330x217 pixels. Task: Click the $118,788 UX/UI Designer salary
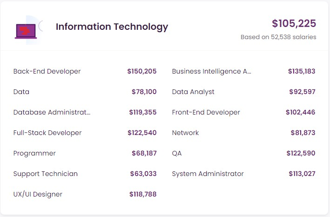tap(143, 194)
